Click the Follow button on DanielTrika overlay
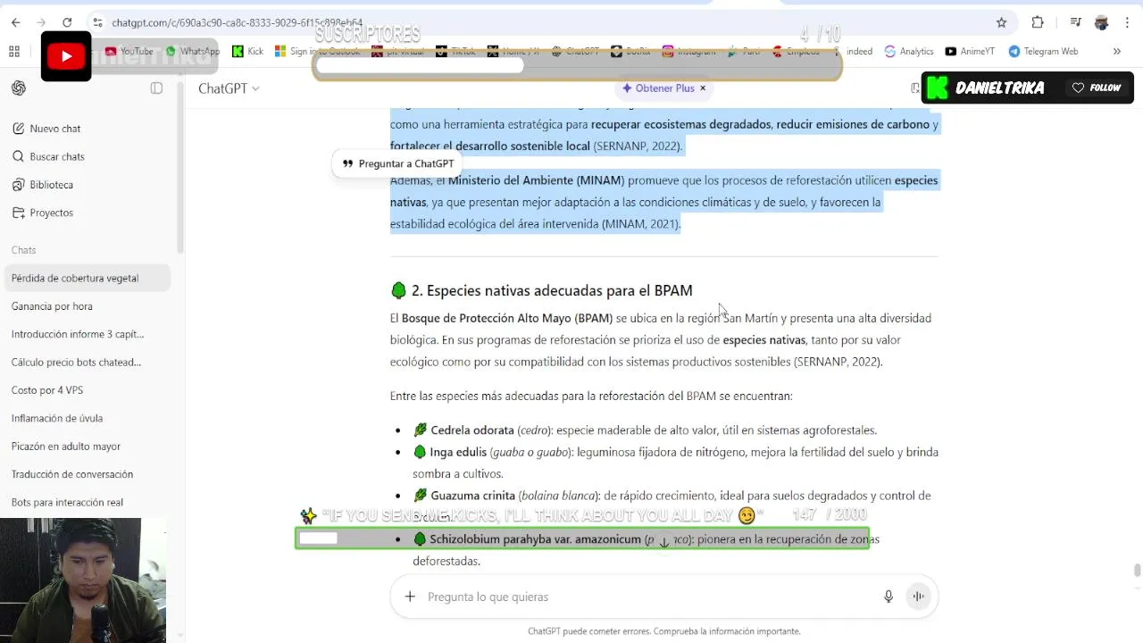The width and height of the screenshot is (1143, 643). (1096, 88)
